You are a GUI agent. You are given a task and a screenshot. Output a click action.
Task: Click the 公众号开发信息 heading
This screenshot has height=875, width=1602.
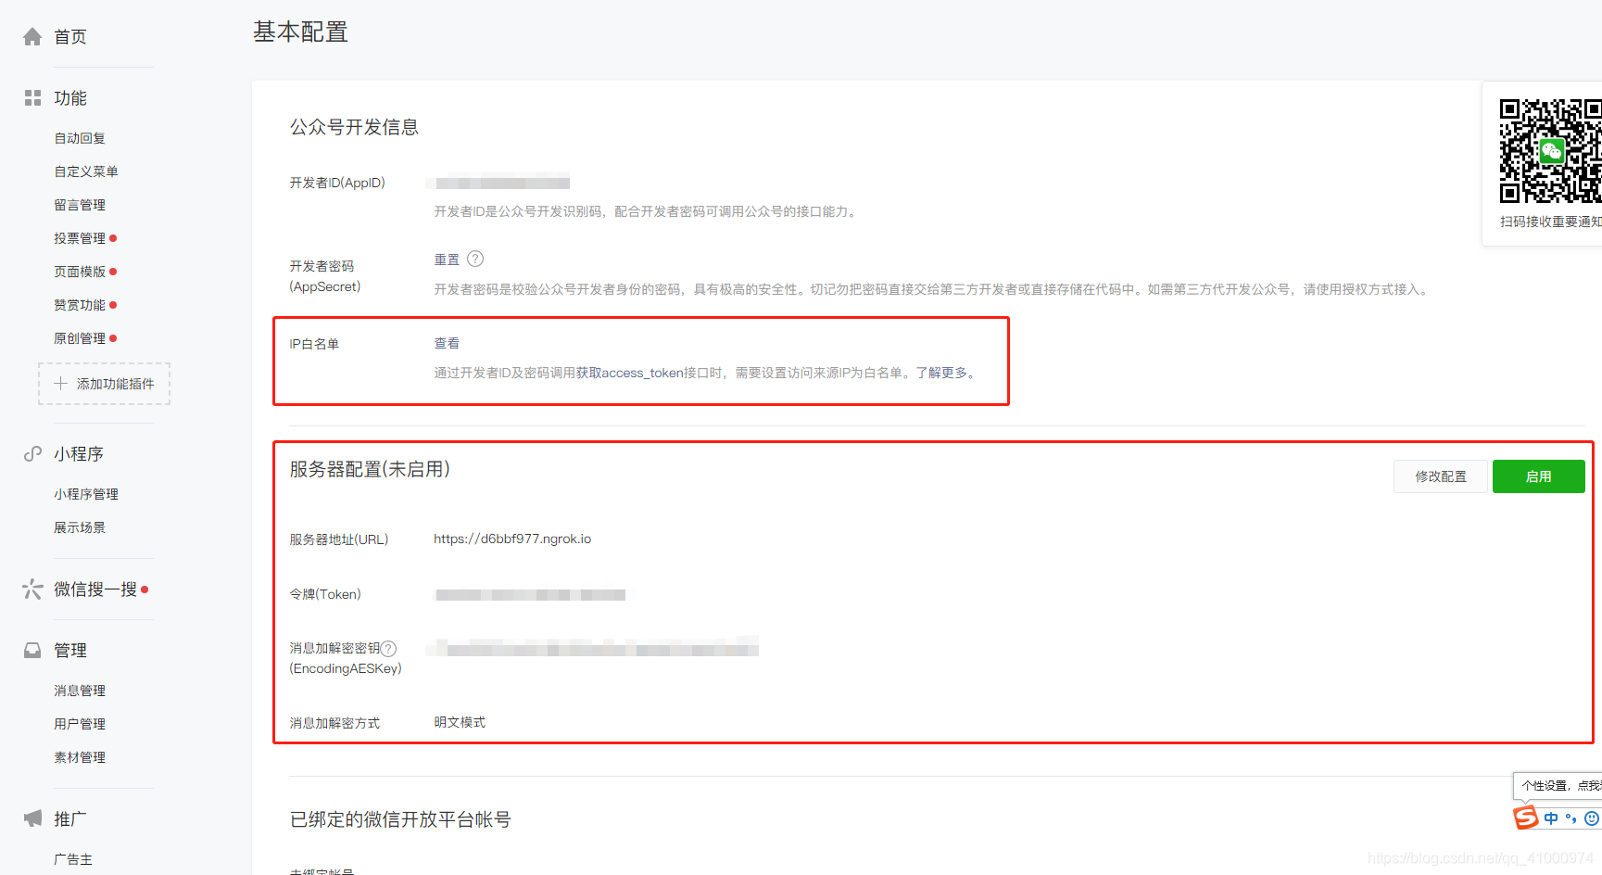tap(354, 127)
